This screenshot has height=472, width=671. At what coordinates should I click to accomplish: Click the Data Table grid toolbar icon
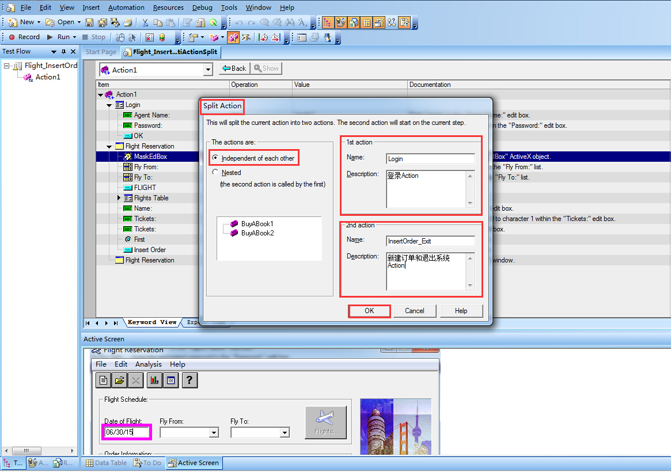pos(367,22)
